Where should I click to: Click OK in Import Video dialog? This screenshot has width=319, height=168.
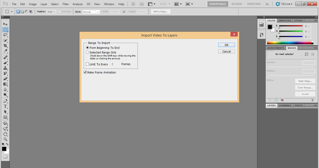(226, 45)
